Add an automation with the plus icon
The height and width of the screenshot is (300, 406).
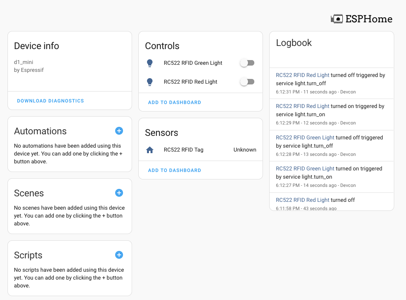pos(119,131)
